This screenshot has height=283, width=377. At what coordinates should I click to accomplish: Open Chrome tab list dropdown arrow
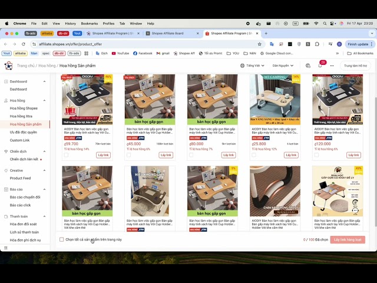point(372,34)
